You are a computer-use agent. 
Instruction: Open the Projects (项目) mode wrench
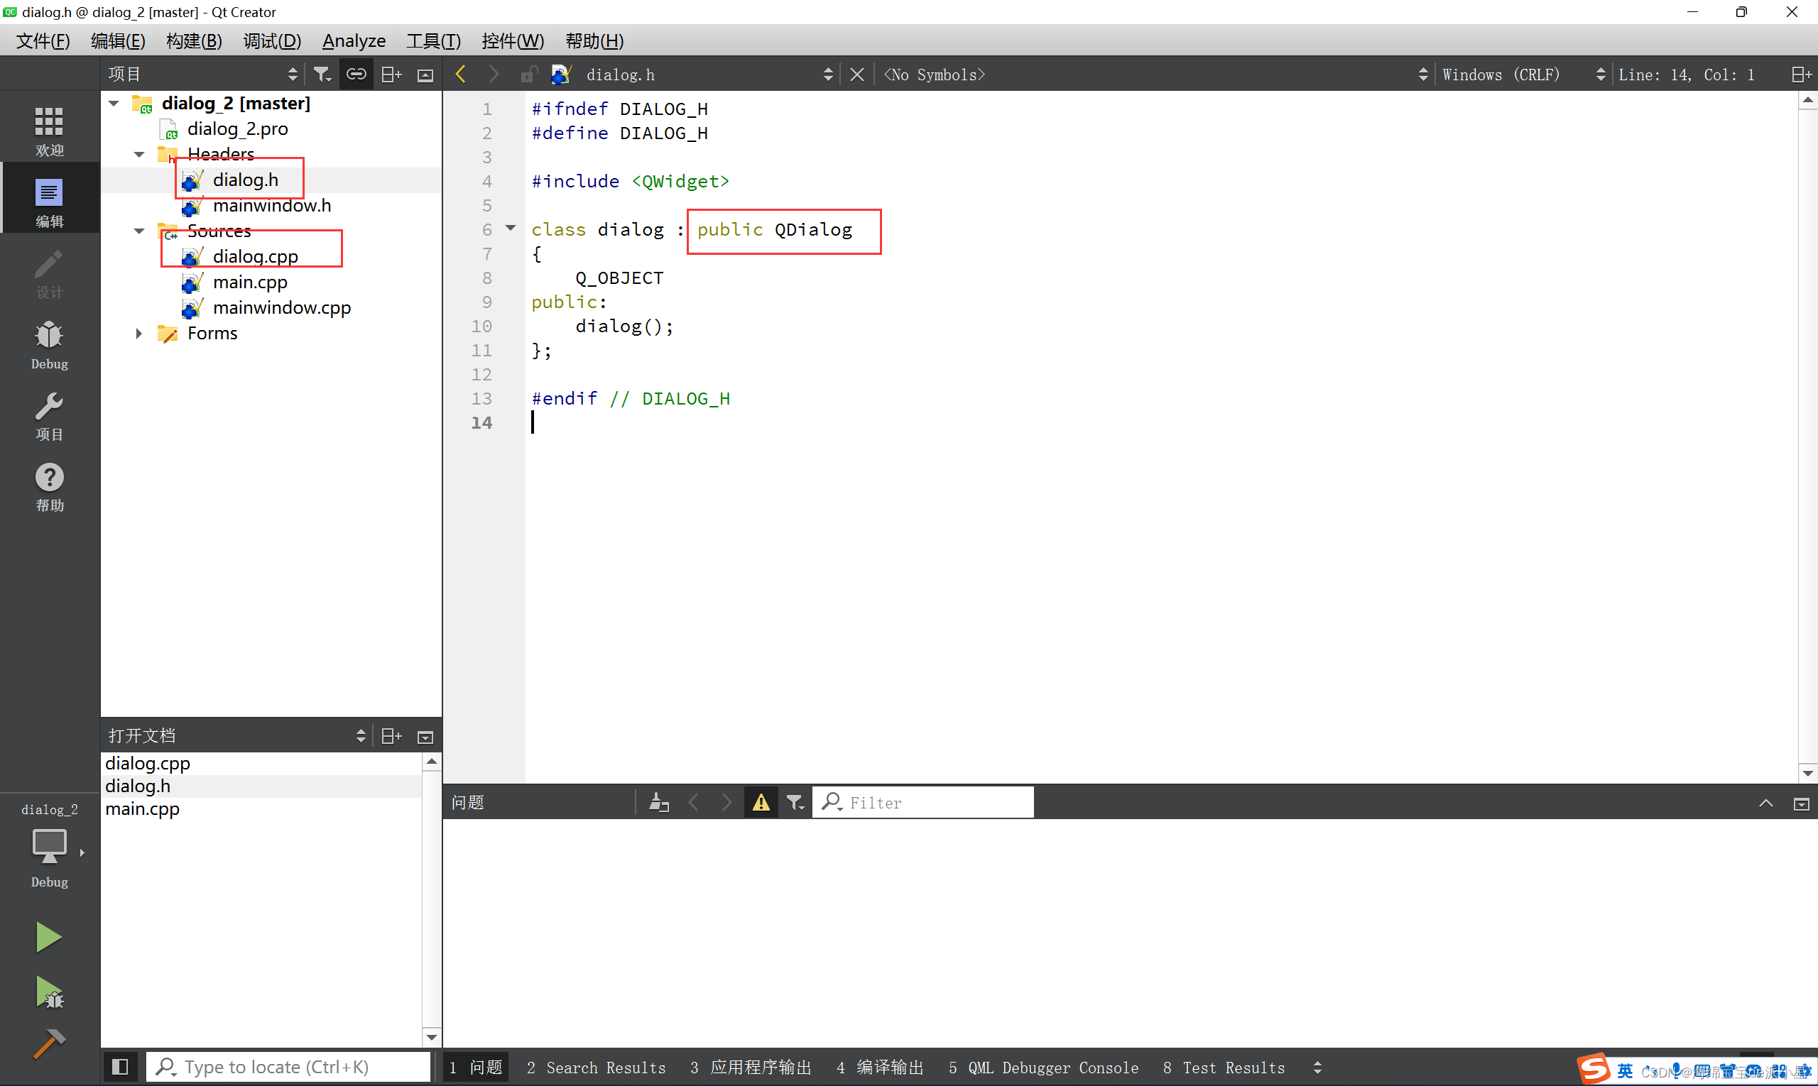pos(49,416)
